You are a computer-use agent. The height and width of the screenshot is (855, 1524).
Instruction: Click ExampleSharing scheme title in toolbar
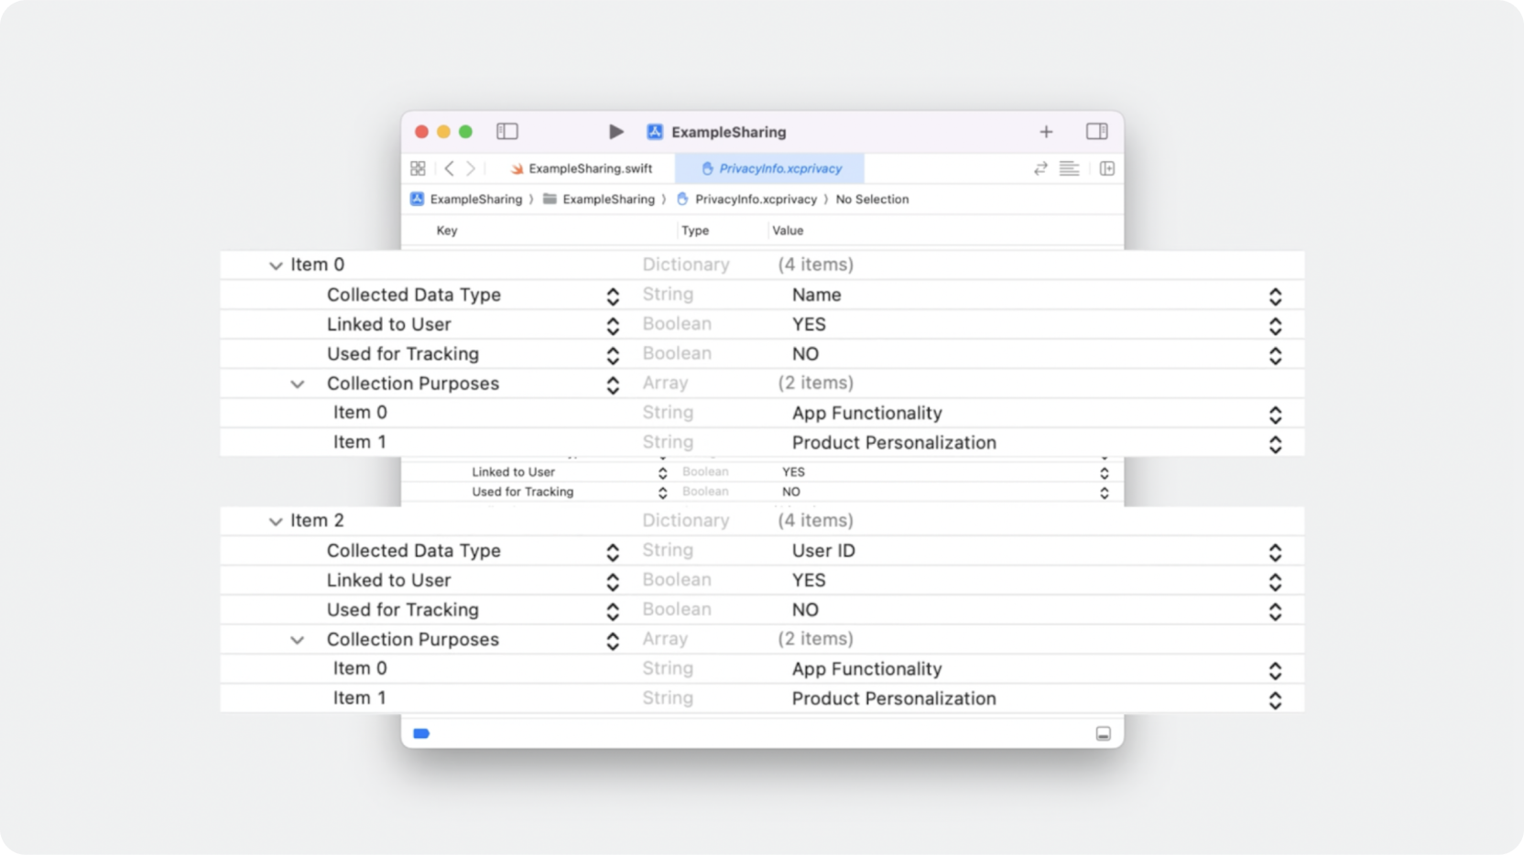click(728, 132)
